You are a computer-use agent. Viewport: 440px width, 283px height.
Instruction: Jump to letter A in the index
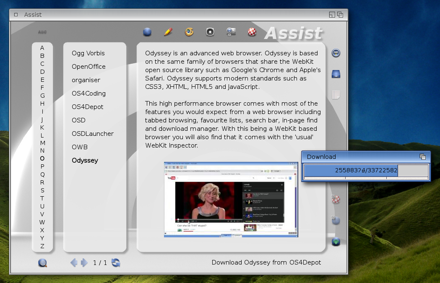tap(42, 48)
